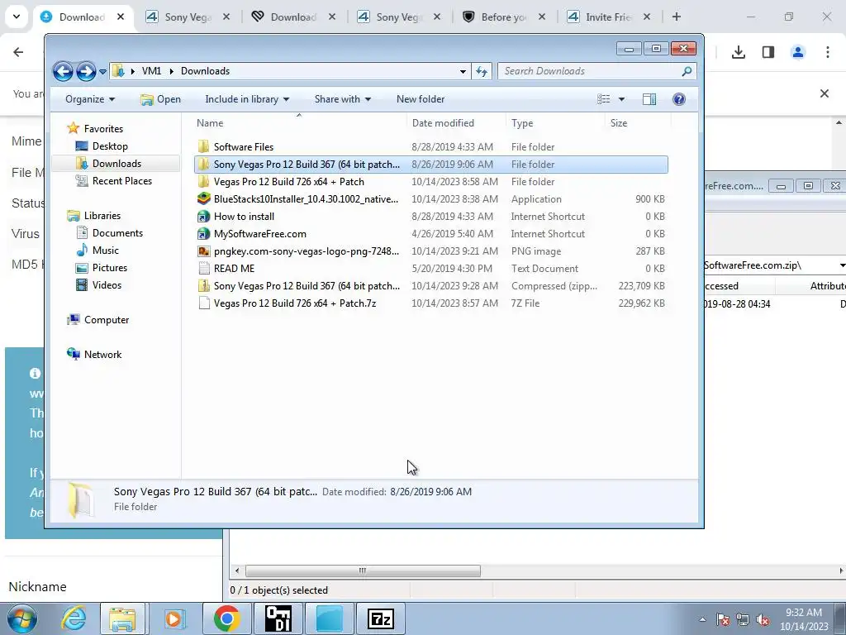Open the Organize menu

point(90,99)
